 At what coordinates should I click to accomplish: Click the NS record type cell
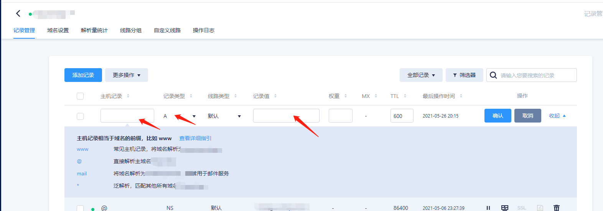click(170, 208)
